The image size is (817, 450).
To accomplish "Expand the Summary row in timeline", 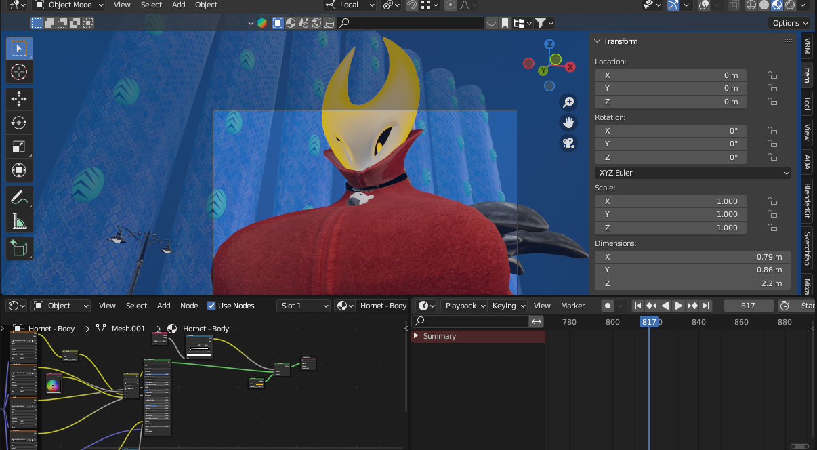I will pos(416,336).
